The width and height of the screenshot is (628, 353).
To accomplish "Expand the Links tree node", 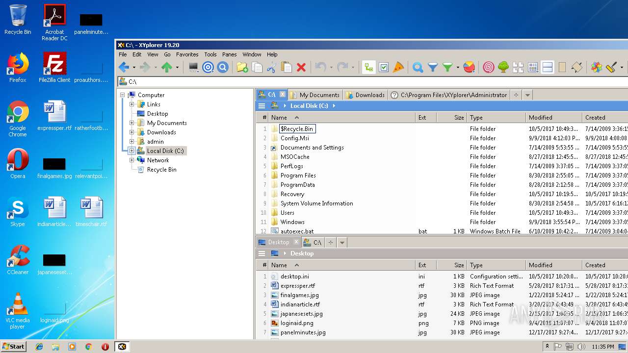I will [x=131, y=104].
